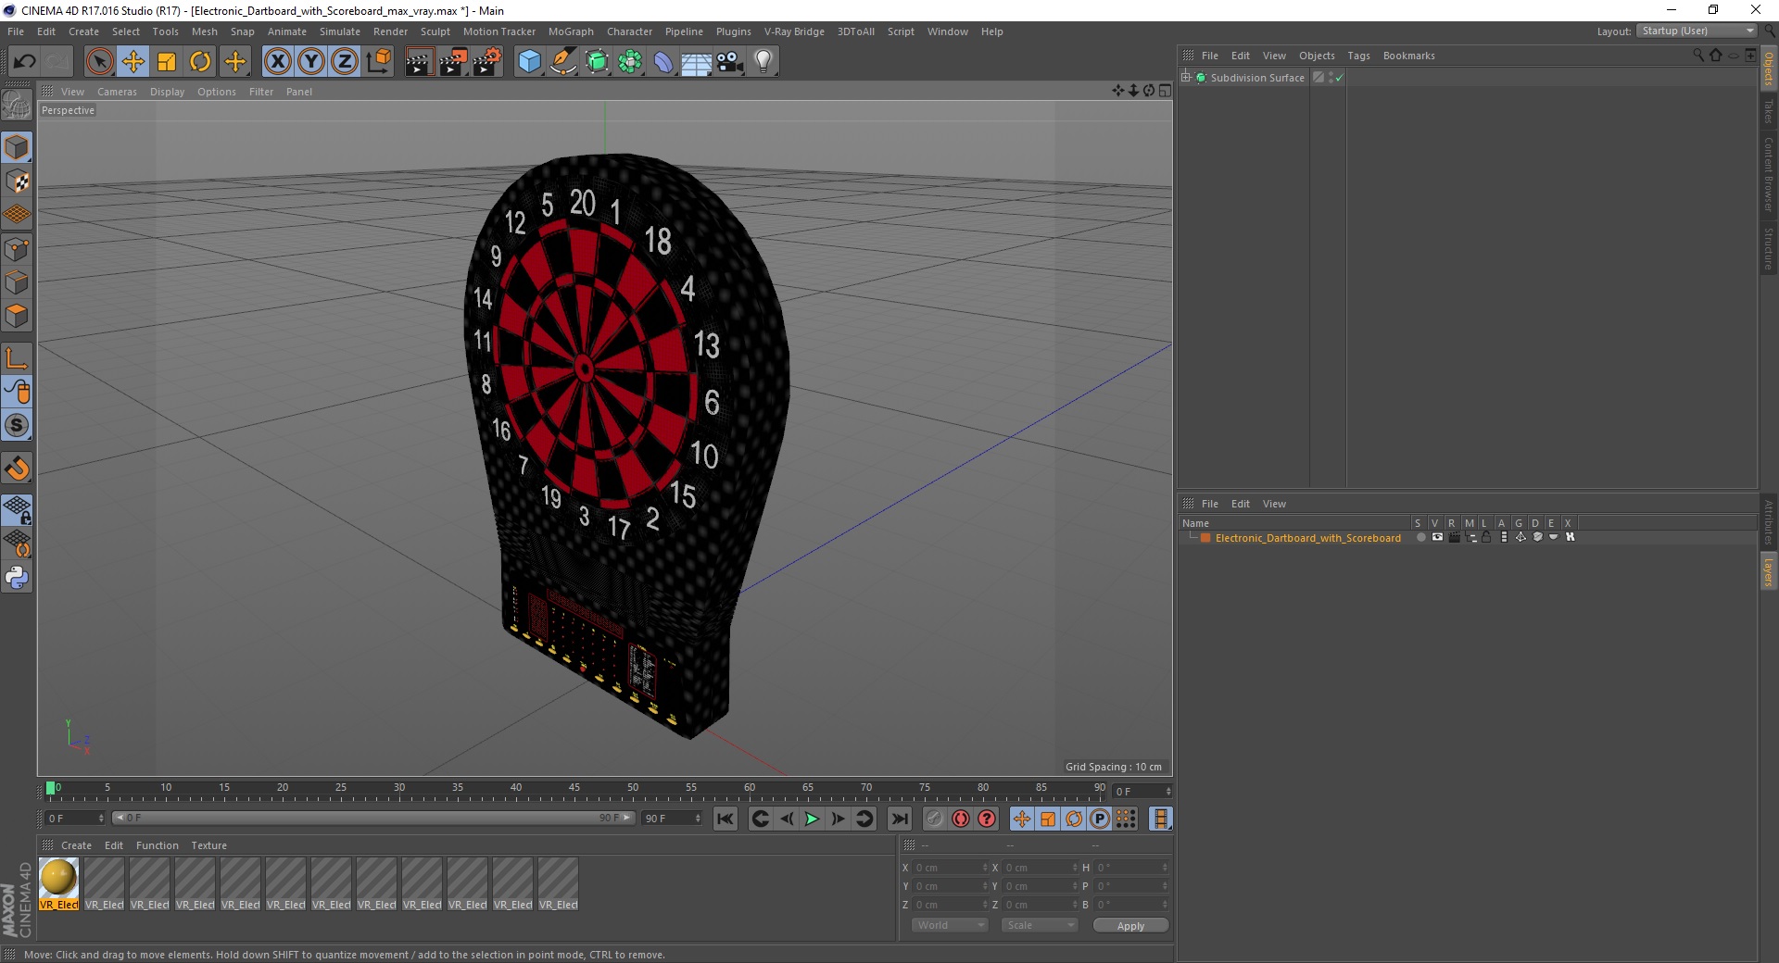
Task: Toggle layer View eye for Electronic_Dartboard layer
Action: pos(1437,537)
